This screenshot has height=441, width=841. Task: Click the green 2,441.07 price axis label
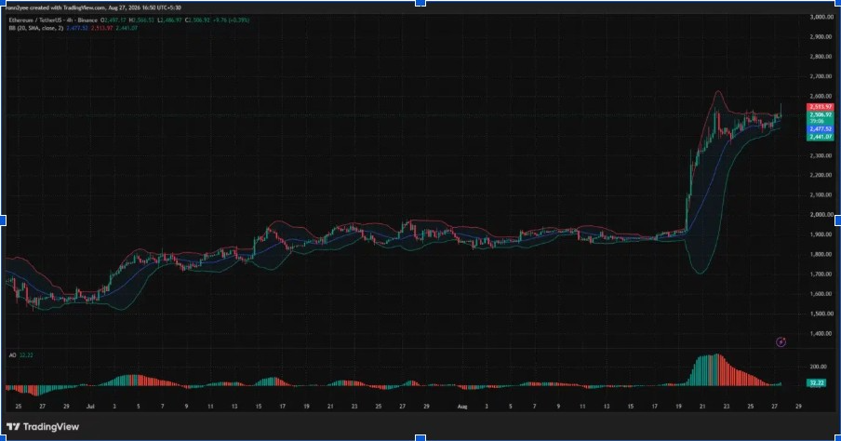point(821,137)
